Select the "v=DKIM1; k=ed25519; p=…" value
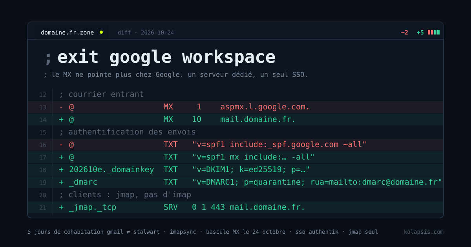The width and height of the screenshot is (471, 247). [251, 170]
